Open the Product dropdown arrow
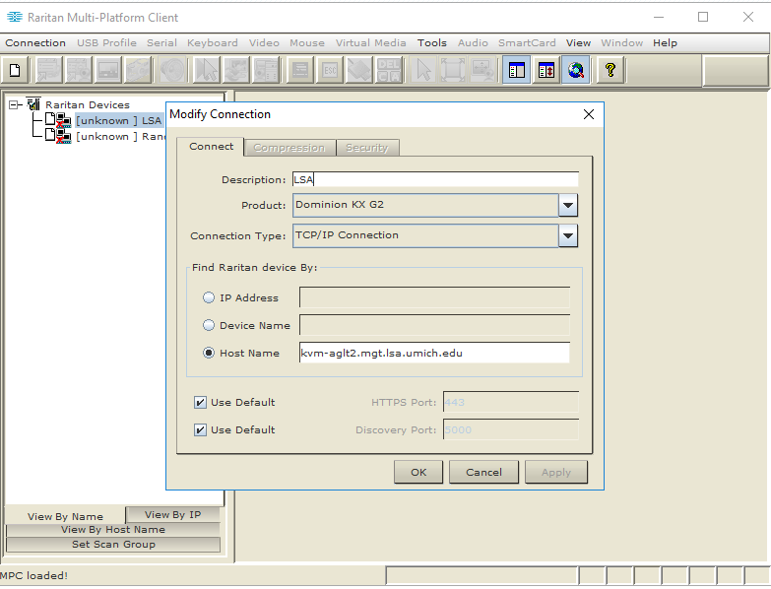The image size is (771, 589). point(568,205)
